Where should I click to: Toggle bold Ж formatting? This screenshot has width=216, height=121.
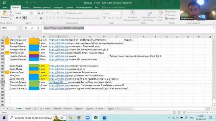17,18
